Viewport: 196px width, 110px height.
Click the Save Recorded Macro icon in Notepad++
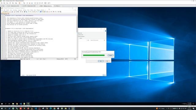(61, 12)
